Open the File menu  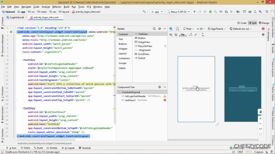3,7
